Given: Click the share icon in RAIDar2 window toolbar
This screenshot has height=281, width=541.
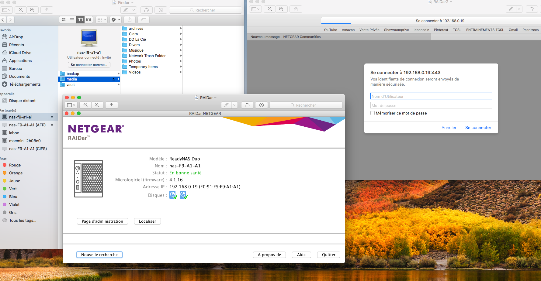Looking at the screenshot, I should pyautogui.click(x=296, y=9).
